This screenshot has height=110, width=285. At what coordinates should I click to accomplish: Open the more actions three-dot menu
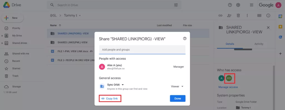(247, 16)
